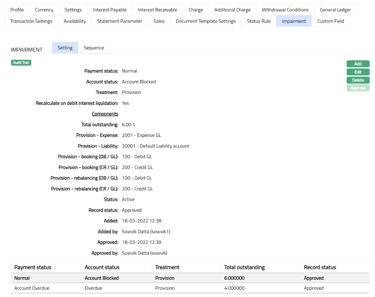Click the grayed-out Approve button
Viewport: 375px width, 297px height.
[358, 88]
